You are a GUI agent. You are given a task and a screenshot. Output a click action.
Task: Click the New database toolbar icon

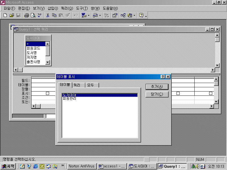(x=5, y=15)
